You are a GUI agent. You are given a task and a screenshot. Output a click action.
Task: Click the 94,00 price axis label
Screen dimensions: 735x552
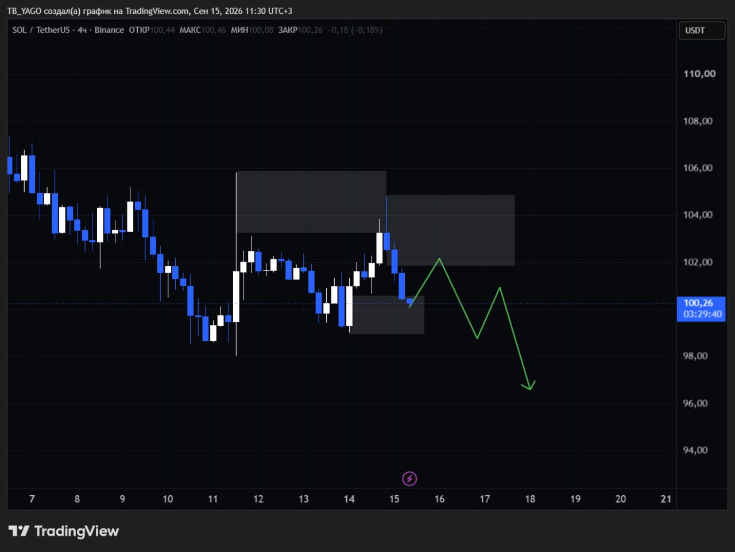point(695,450)
